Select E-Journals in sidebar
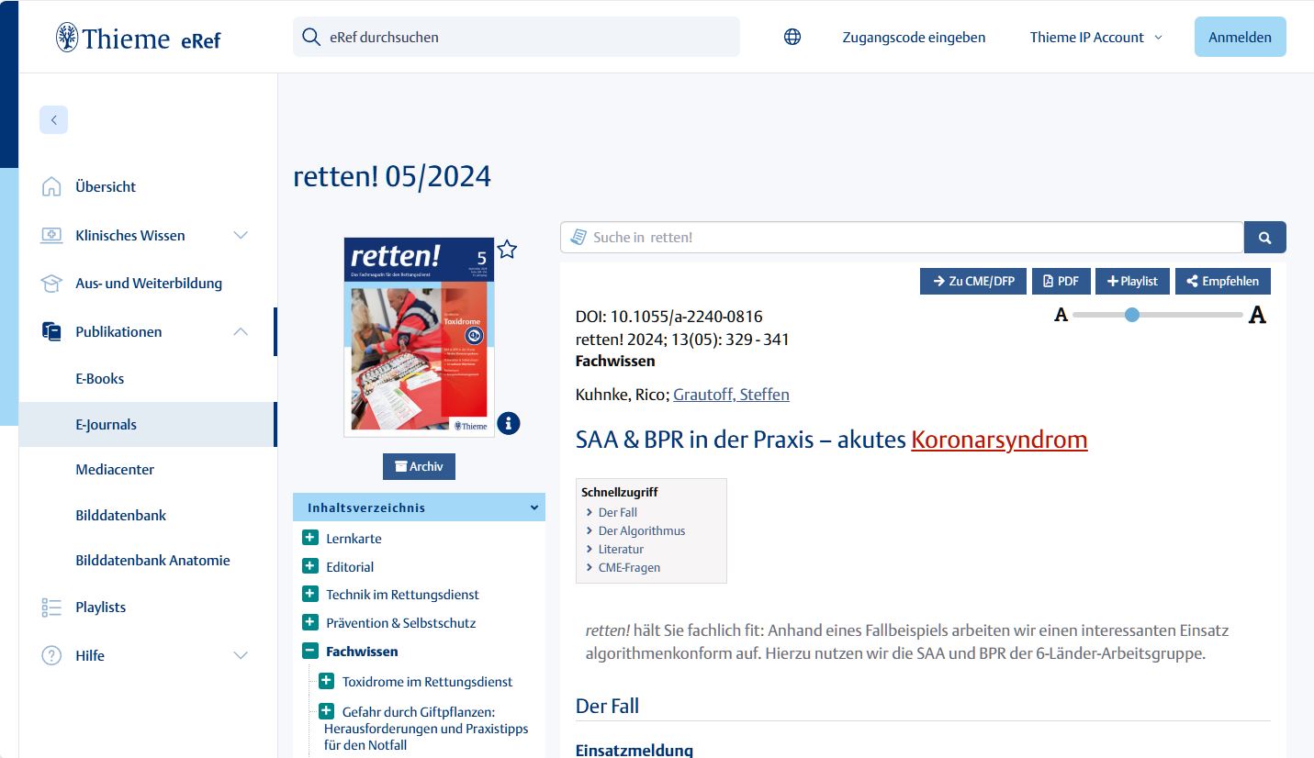Viewport: 1314px width, 758px height. 148,425
